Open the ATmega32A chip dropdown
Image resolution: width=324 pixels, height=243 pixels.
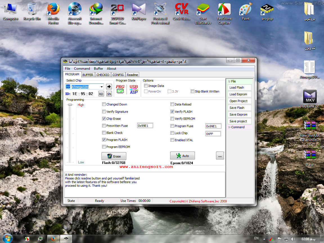tap(102, 87)
